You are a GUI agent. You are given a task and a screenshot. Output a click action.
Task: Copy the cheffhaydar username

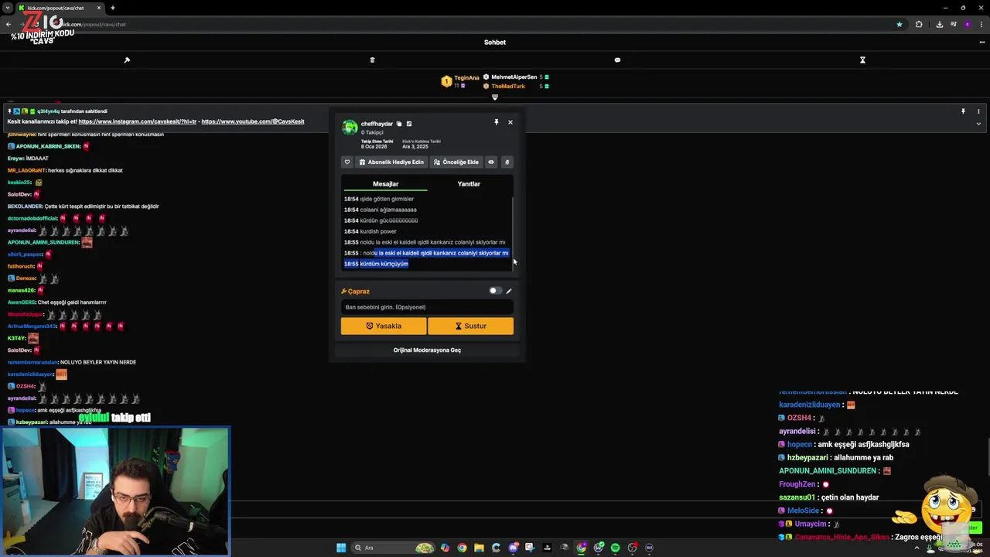(399, 124)
